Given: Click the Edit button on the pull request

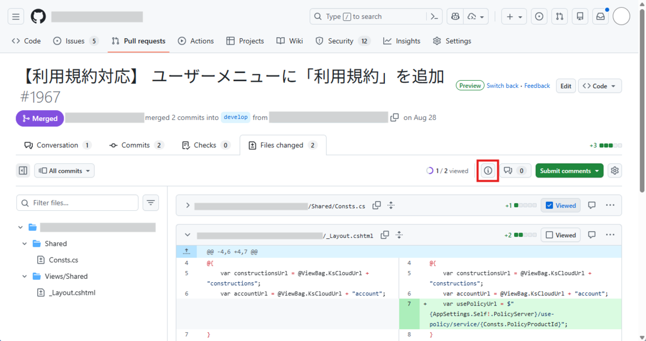Looking at the screenshot, I should pos(566,86).
